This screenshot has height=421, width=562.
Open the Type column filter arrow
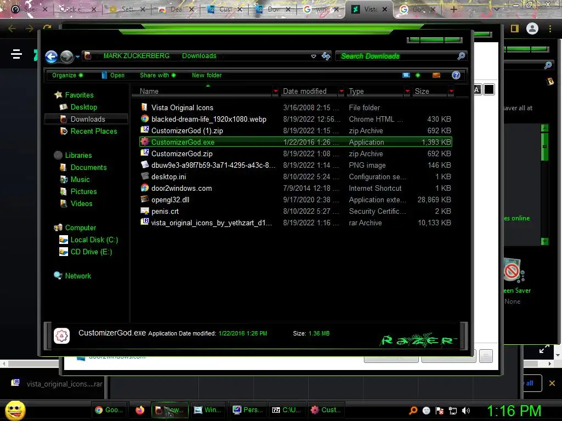click(407, 92)
